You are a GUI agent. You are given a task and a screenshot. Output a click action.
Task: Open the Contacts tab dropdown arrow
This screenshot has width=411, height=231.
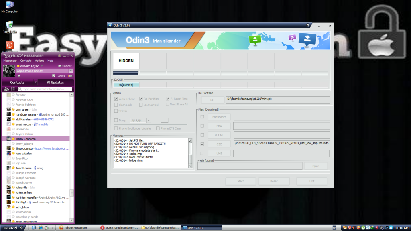35,83
